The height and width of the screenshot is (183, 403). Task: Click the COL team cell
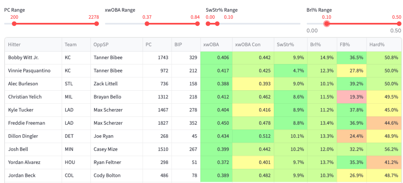pyautogui.click(x=76, y=176)
